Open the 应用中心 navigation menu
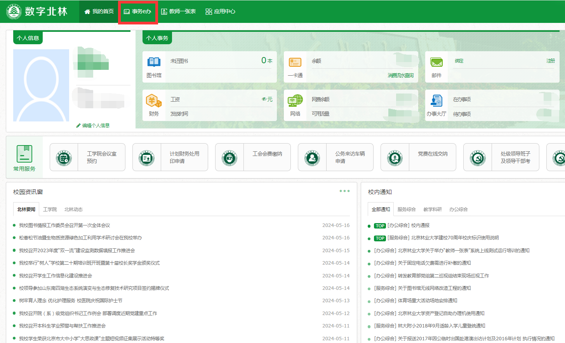Image resolution: width=565 pixels, height=343 pixels. pyautogui.click(x=221, y=12)
